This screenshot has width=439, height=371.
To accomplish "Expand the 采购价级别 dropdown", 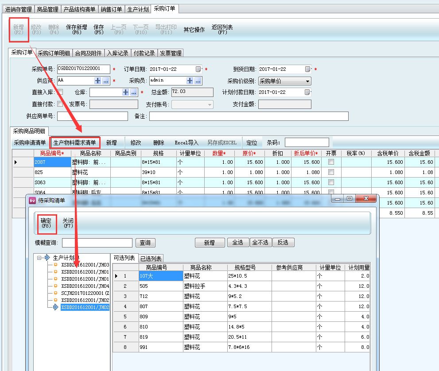I will tap(307, 81).
